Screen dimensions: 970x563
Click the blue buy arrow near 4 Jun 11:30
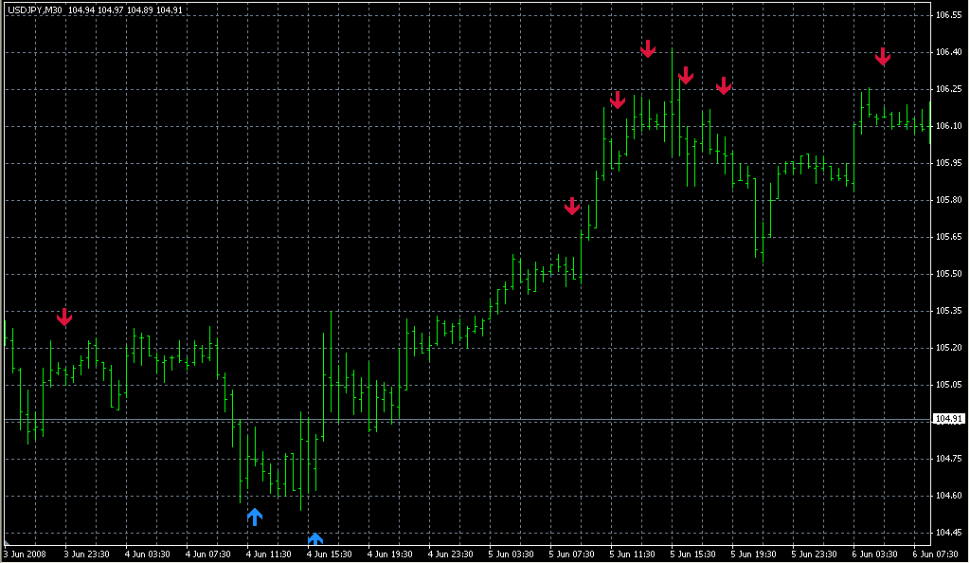255,518
